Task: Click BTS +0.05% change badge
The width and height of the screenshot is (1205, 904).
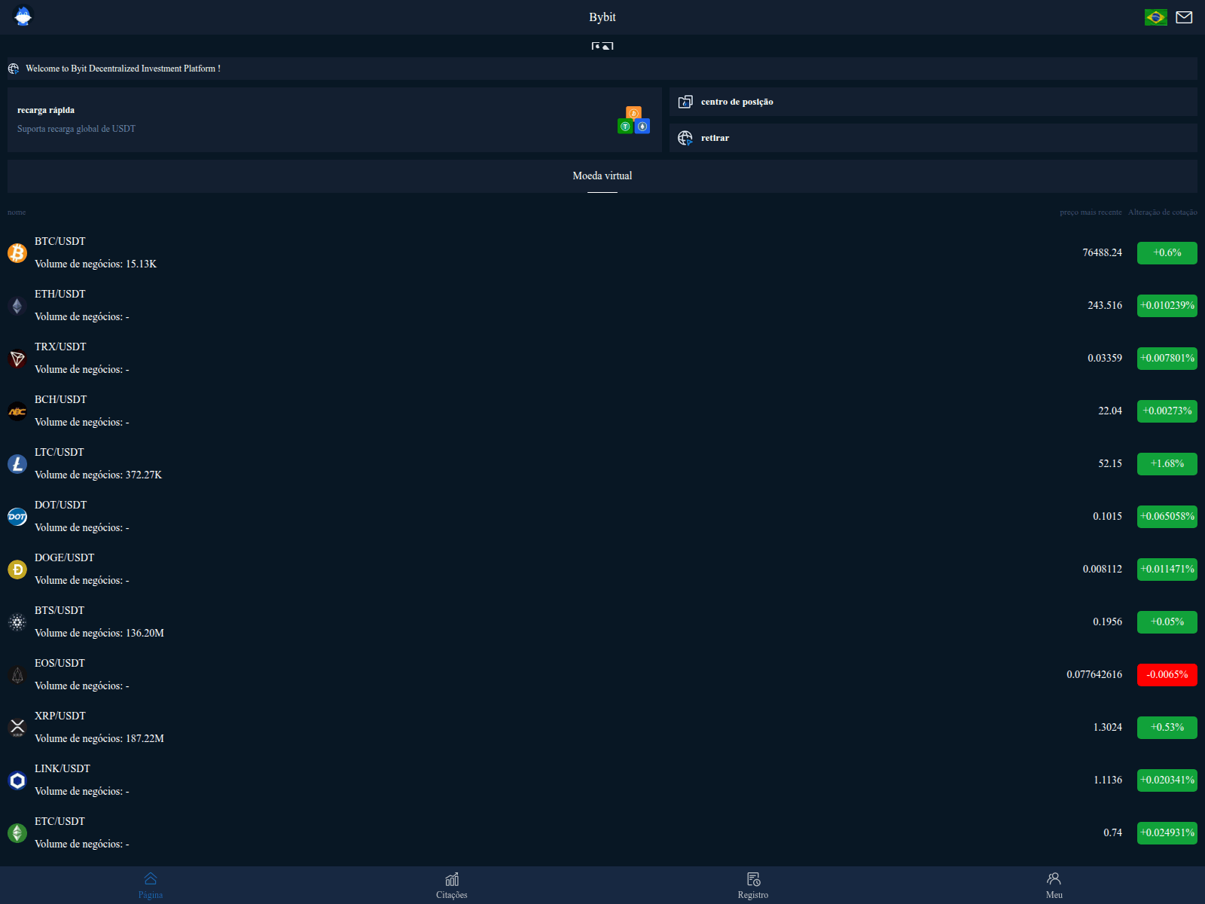Action: [1167, 622]
